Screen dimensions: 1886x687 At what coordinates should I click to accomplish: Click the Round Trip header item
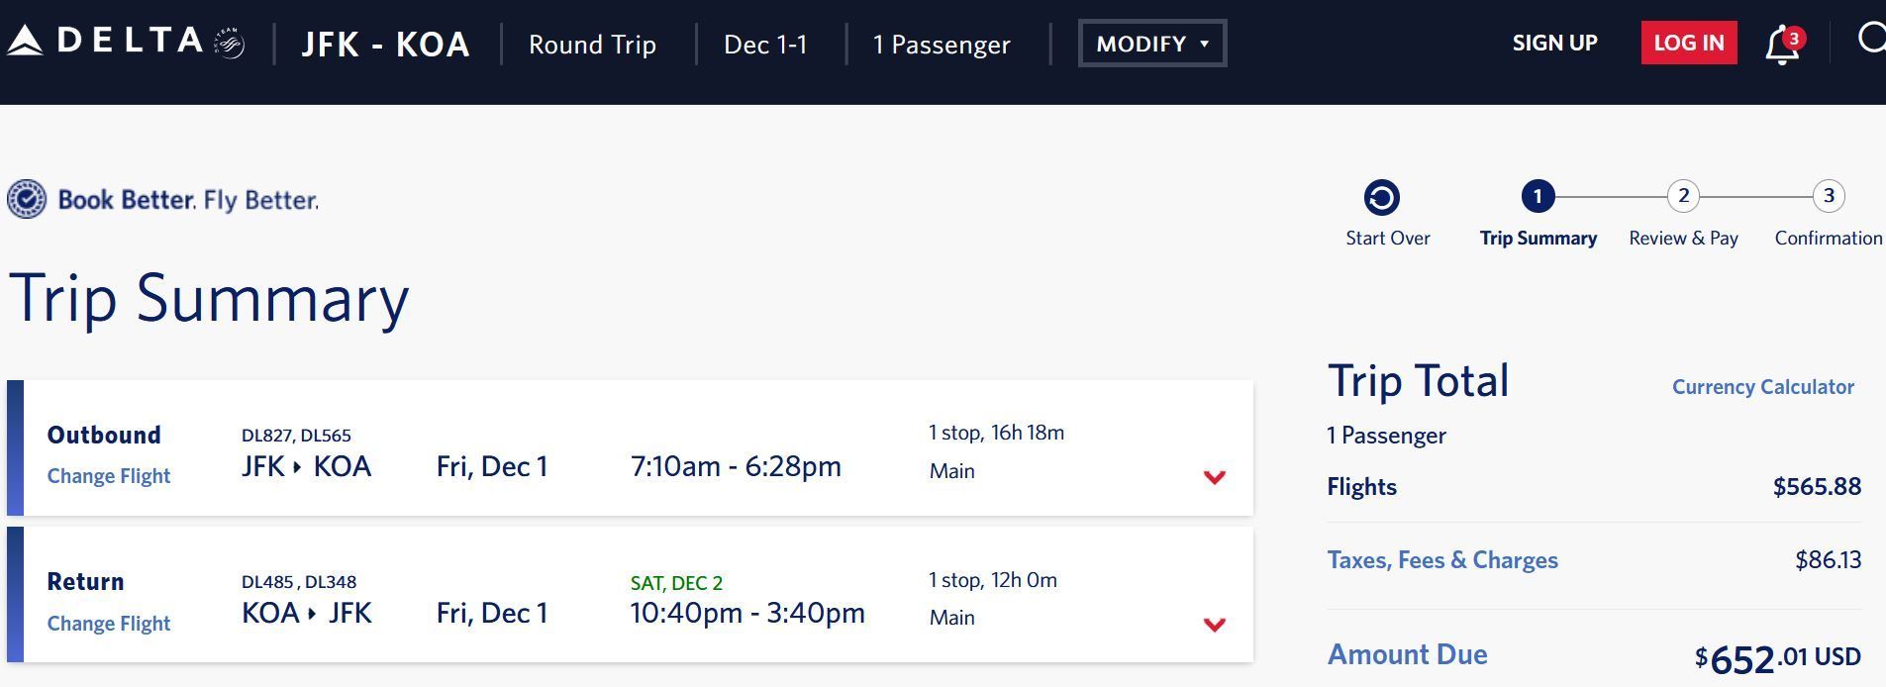592,45
